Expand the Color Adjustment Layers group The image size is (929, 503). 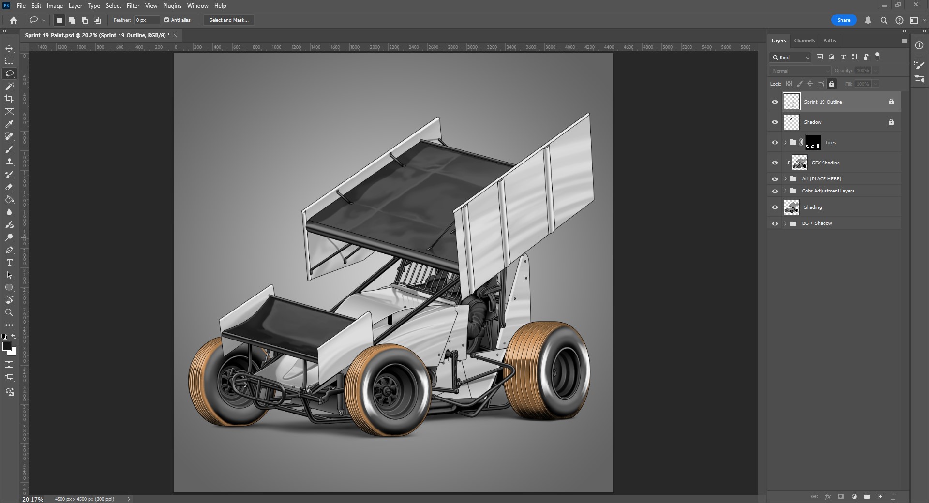click(785, 191)
